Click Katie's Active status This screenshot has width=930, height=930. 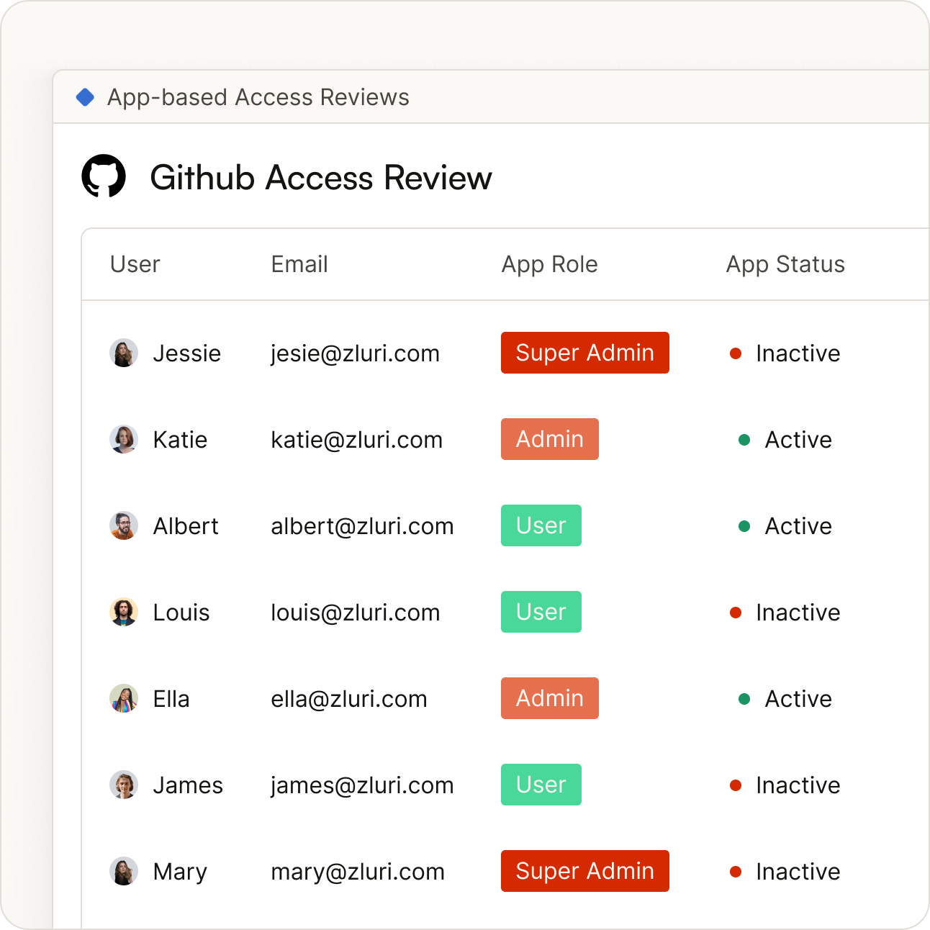tap(785, 440)
